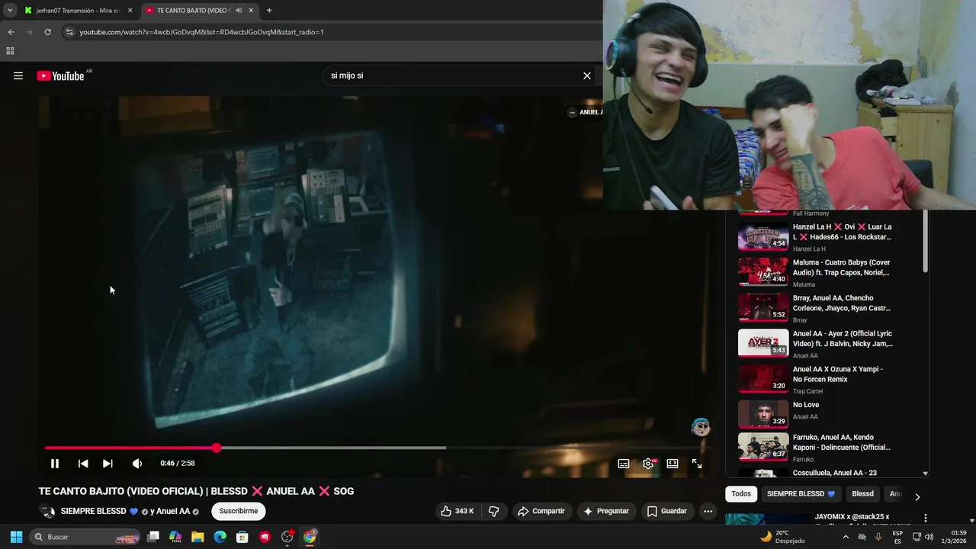
Task: Mute the audio icon on YouTube tab
Action: pos(239,11)
